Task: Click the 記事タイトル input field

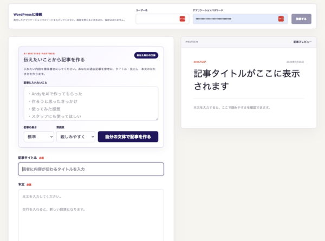Action: pyautogui.click(x=91, y=169)
